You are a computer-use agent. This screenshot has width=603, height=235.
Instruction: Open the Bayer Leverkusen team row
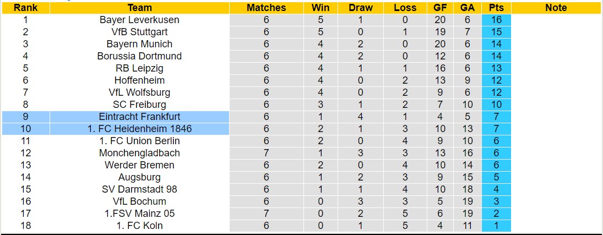point(139,20)
